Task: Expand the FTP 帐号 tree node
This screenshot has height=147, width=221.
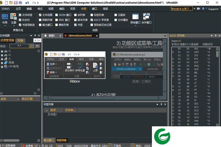Action: [2, 67]
